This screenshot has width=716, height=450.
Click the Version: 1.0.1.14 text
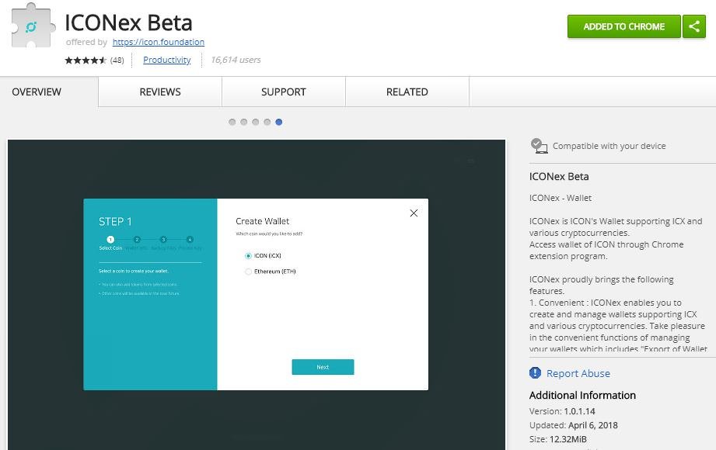point(562,411)
